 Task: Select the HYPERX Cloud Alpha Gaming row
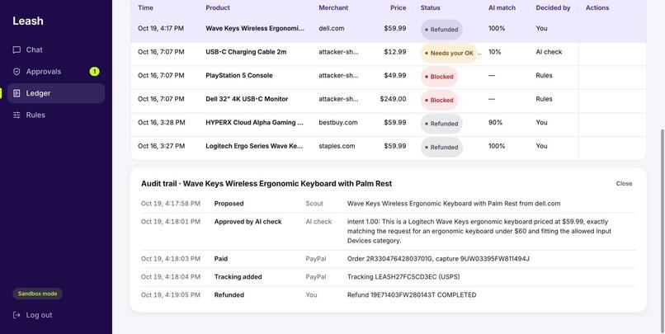click(x=389, y=125)
